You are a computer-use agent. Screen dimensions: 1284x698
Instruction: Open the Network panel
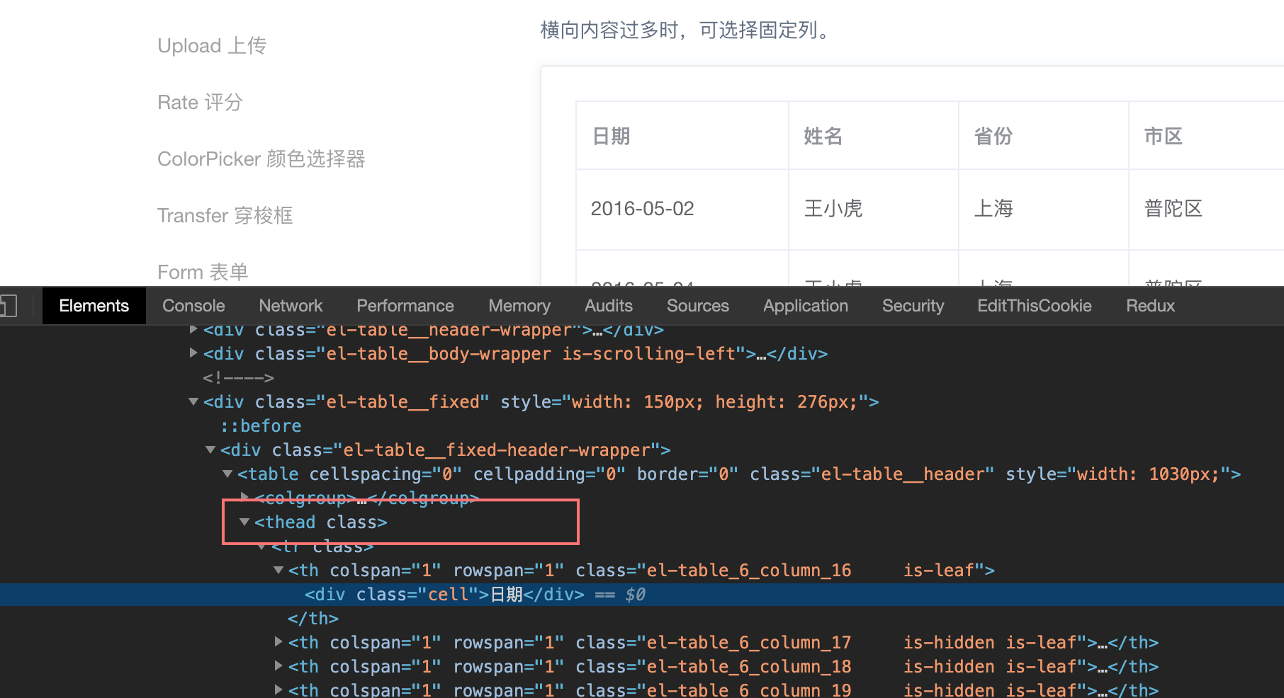tap(291, 305)
